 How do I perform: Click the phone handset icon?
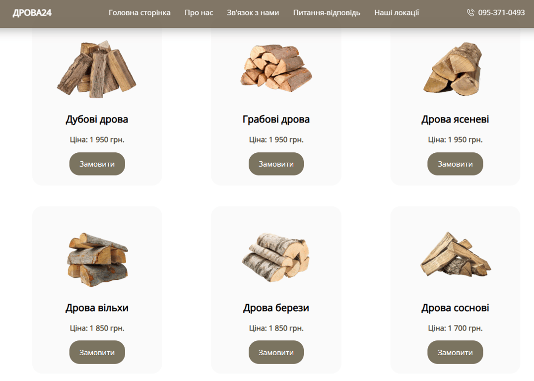[470, 12]
